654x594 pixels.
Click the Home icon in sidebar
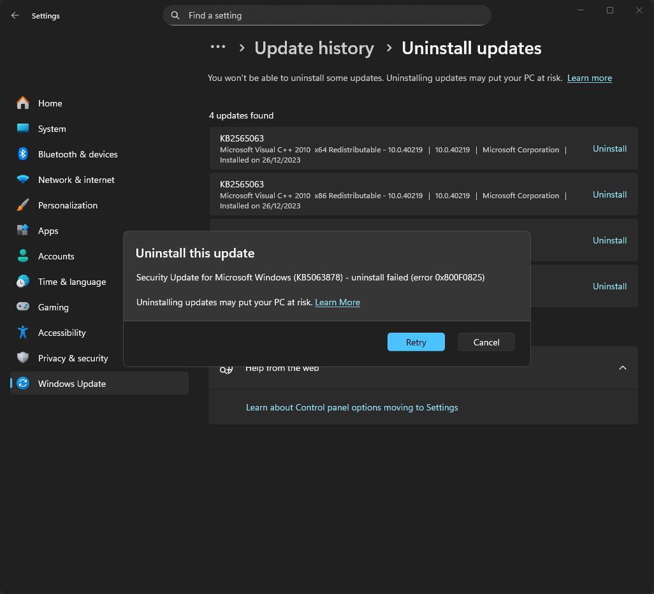23,103
